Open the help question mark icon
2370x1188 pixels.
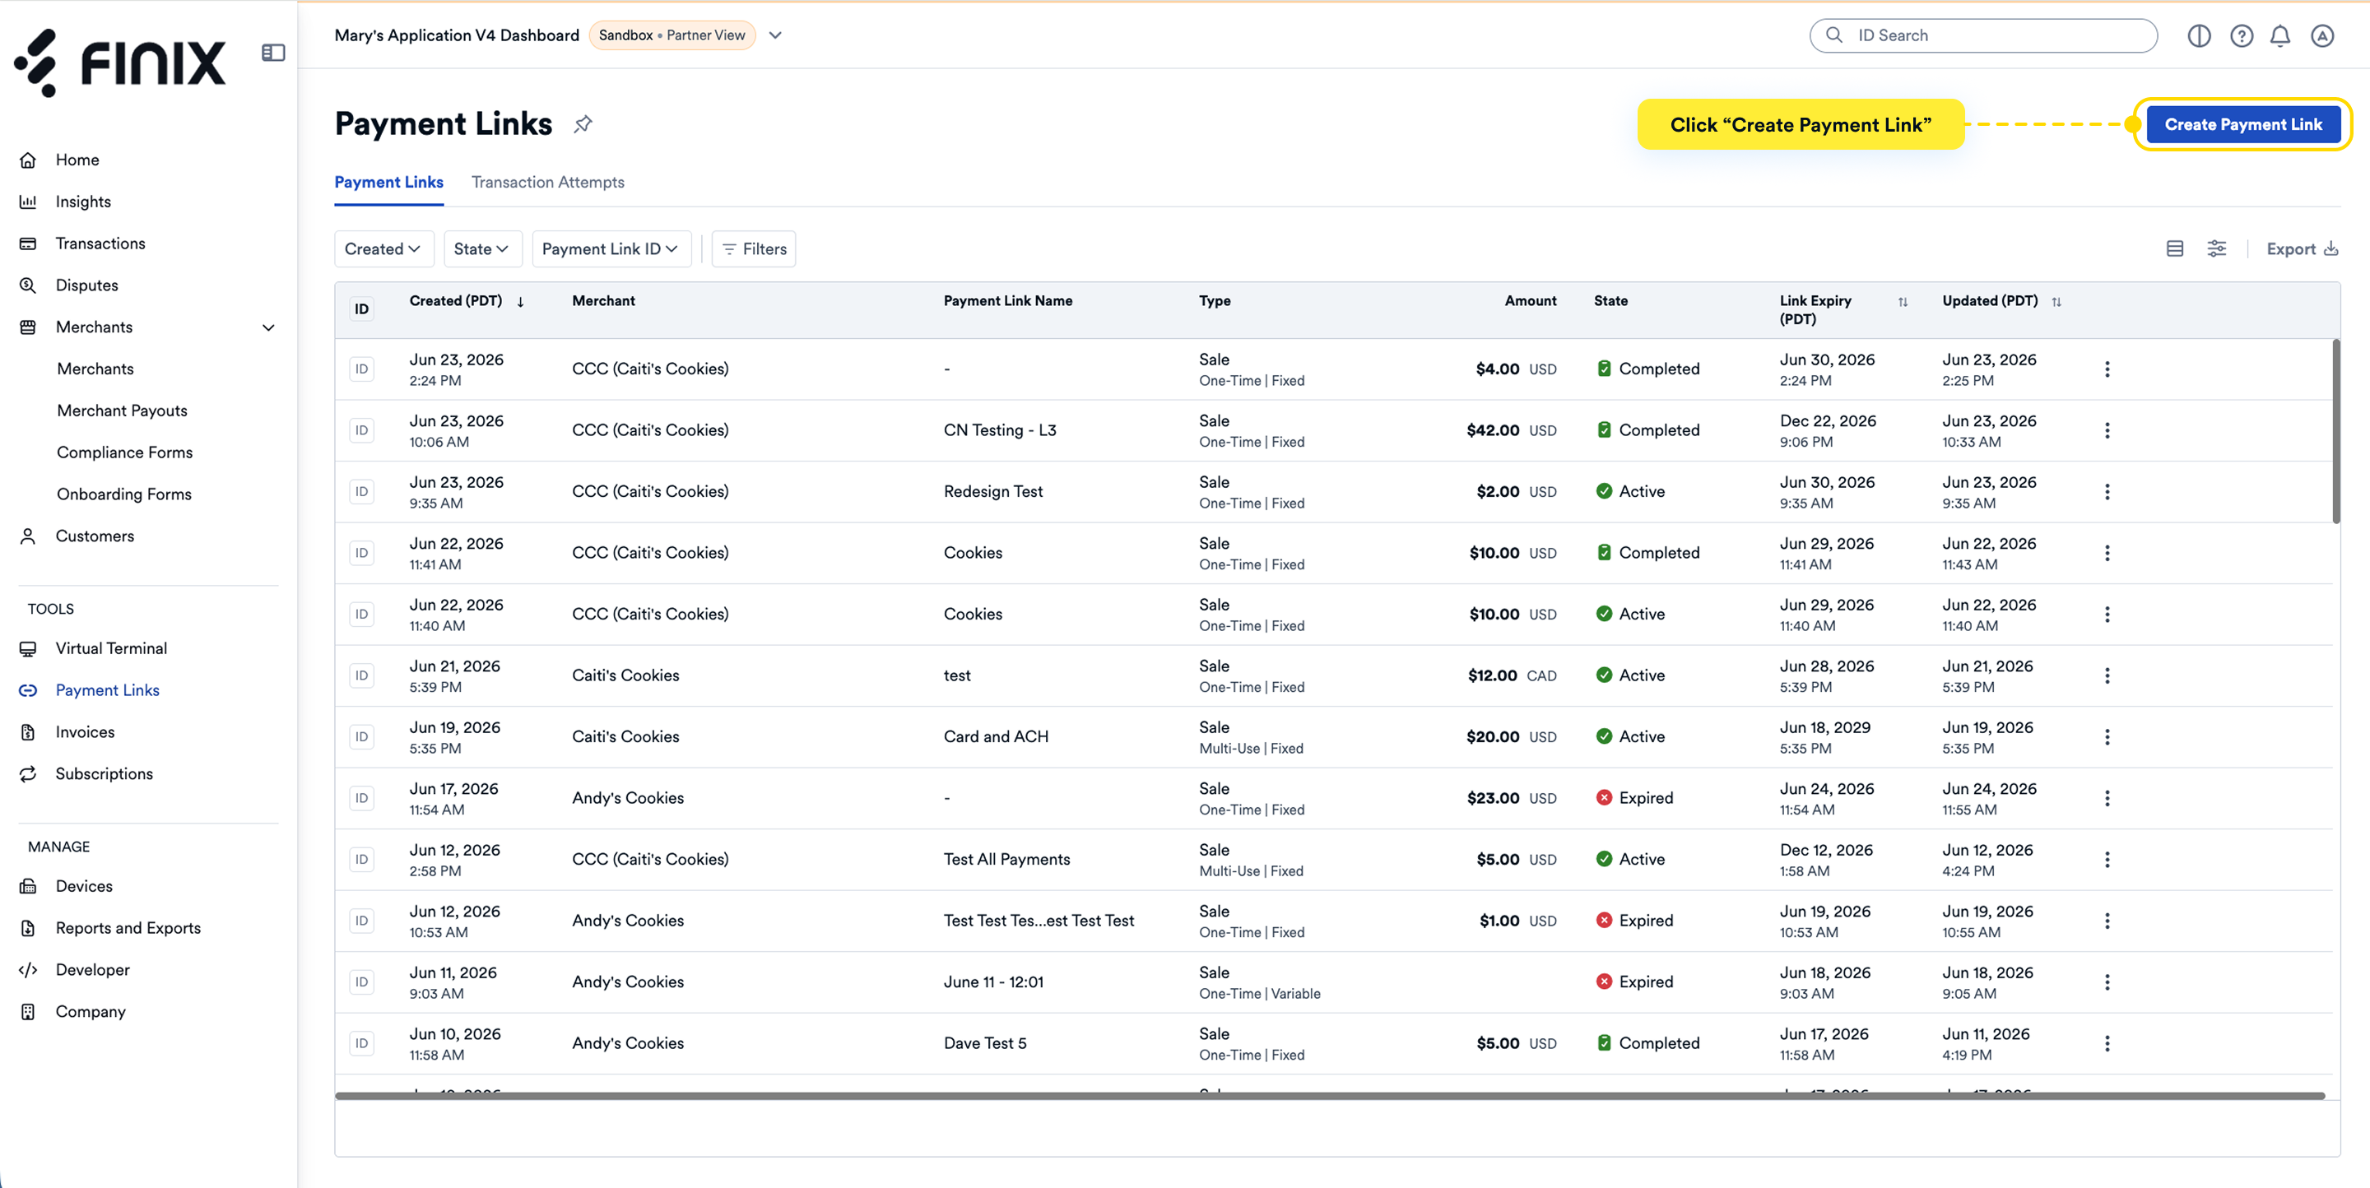pyautogui.click(x=2241, y=36)
